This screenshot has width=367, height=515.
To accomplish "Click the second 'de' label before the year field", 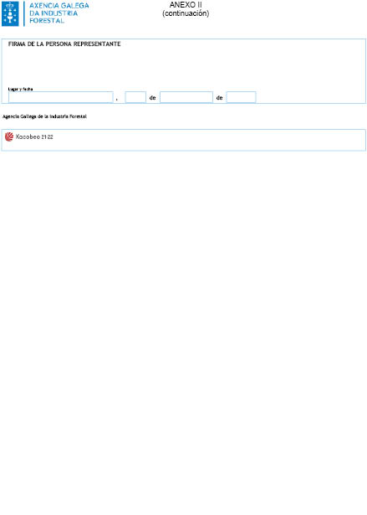I will click(x=219, y=97).
